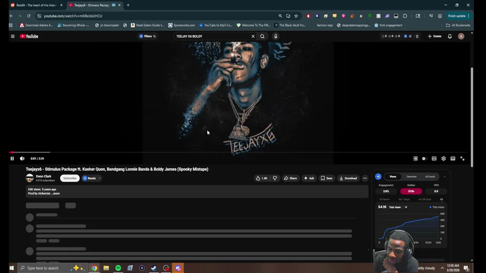Clear the search box with the X icon
Viewport: 486px width, 273px height.
click(253, 36)
